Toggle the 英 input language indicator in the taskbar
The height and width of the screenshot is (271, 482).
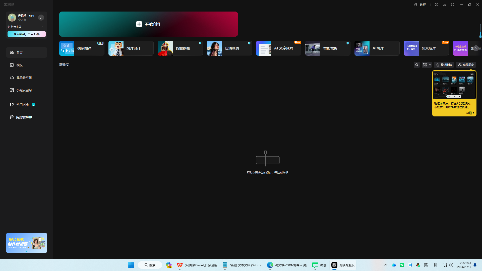[426, 265]
